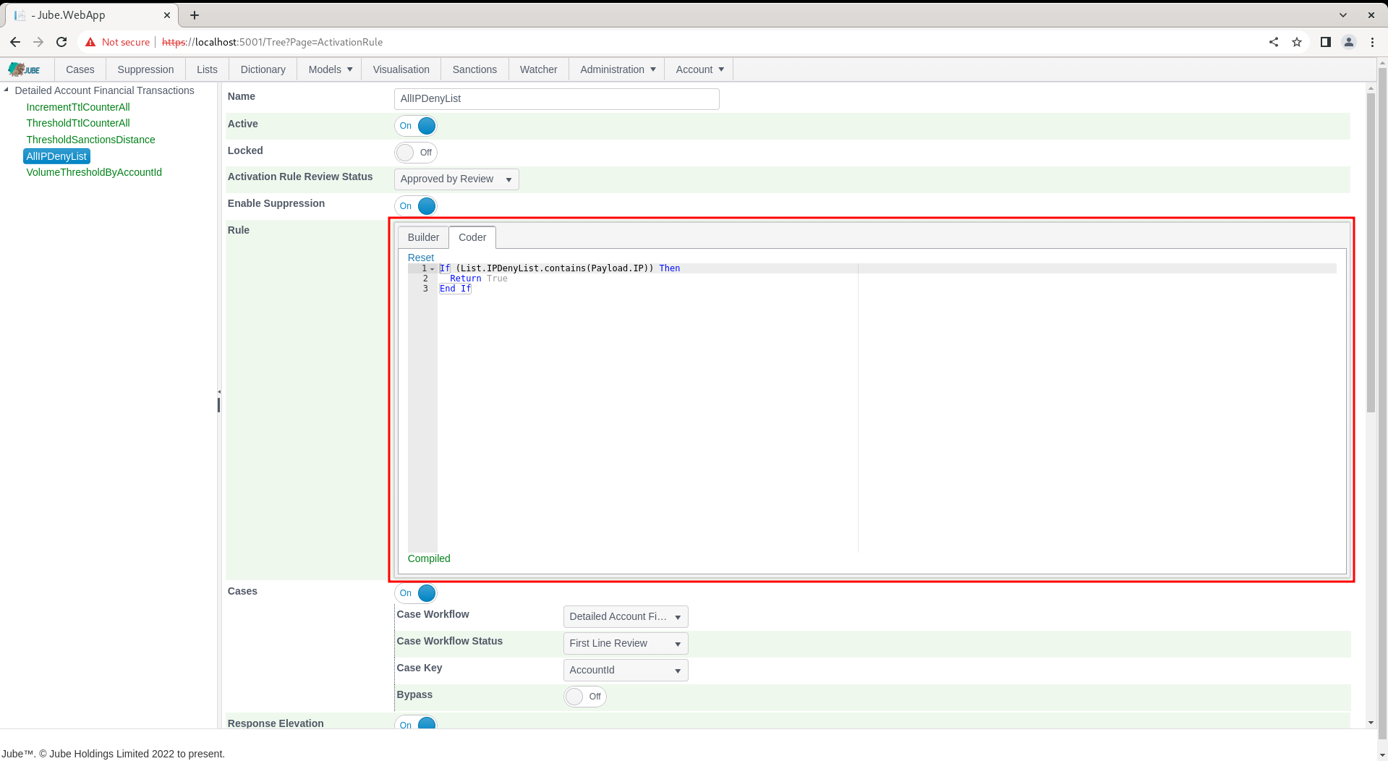Open the Lists menu item

pos(207,69)
